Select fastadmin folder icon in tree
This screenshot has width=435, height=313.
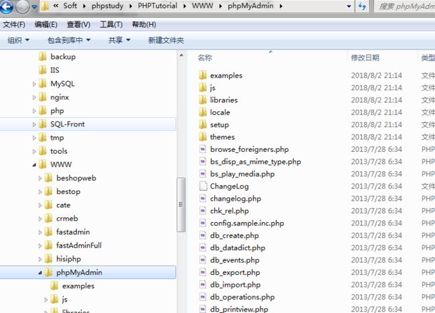48,231
